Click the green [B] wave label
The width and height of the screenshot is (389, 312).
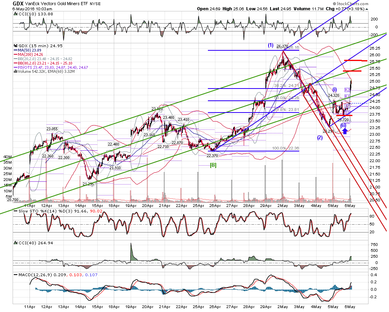(213, 165)
